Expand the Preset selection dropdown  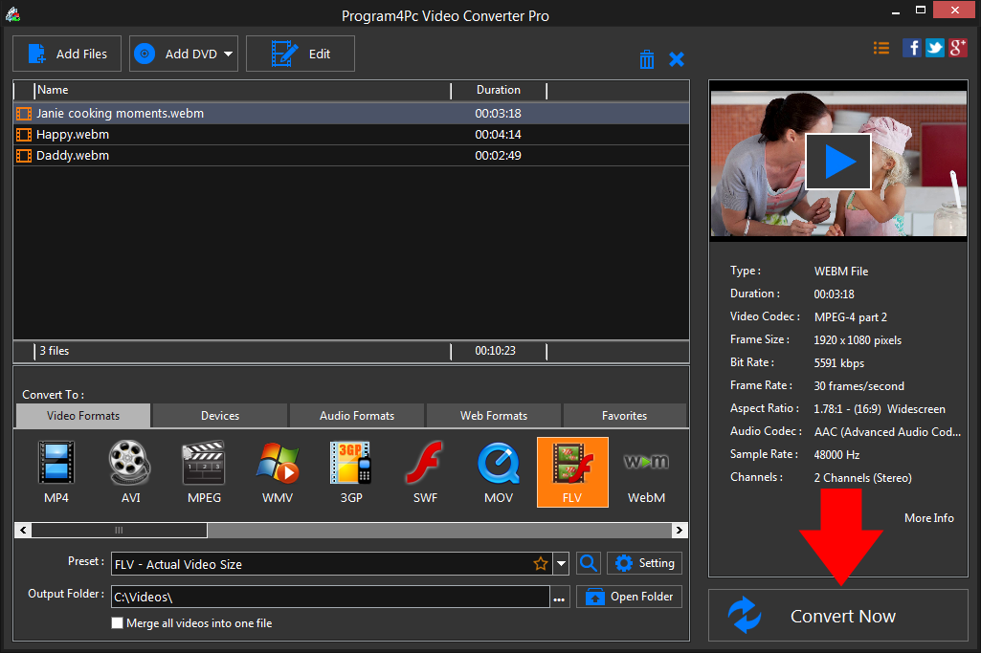click(560, 563)
